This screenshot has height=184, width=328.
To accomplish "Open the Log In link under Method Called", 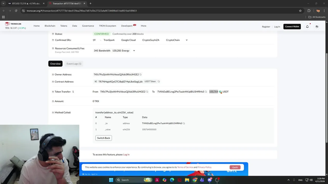I will [126, 155].
